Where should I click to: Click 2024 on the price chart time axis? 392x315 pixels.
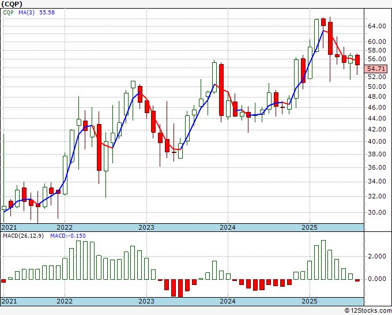[x=228, y=227]
